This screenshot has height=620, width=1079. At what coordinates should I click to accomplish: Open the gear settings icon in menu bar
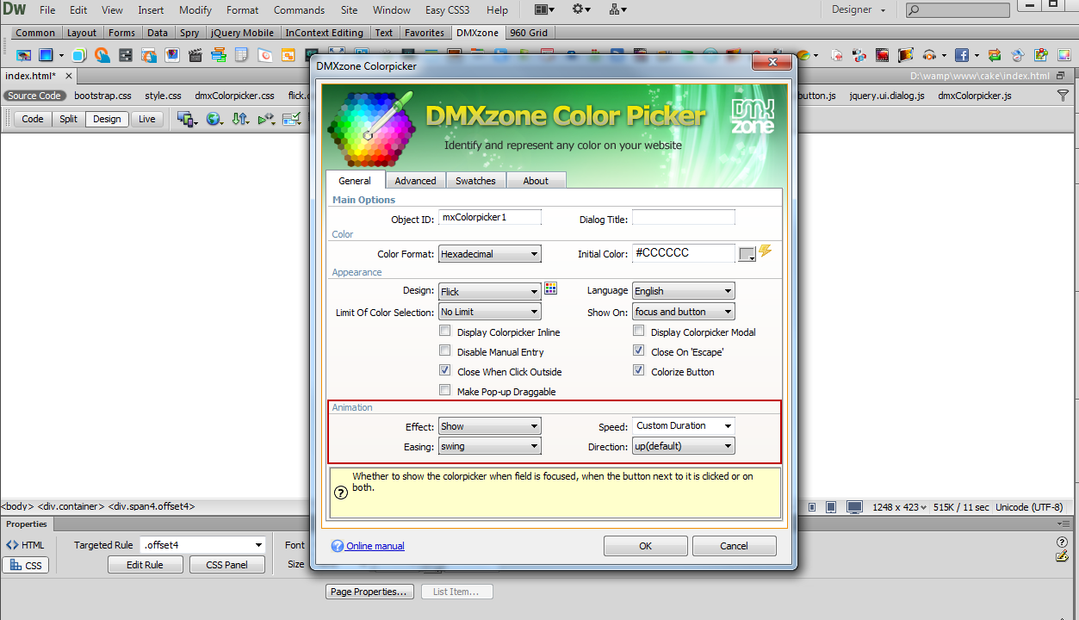coord(581,9)
